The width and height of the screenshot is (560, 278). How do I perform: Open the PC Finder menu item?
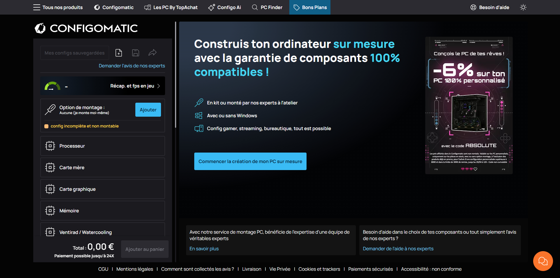(267, 7)
